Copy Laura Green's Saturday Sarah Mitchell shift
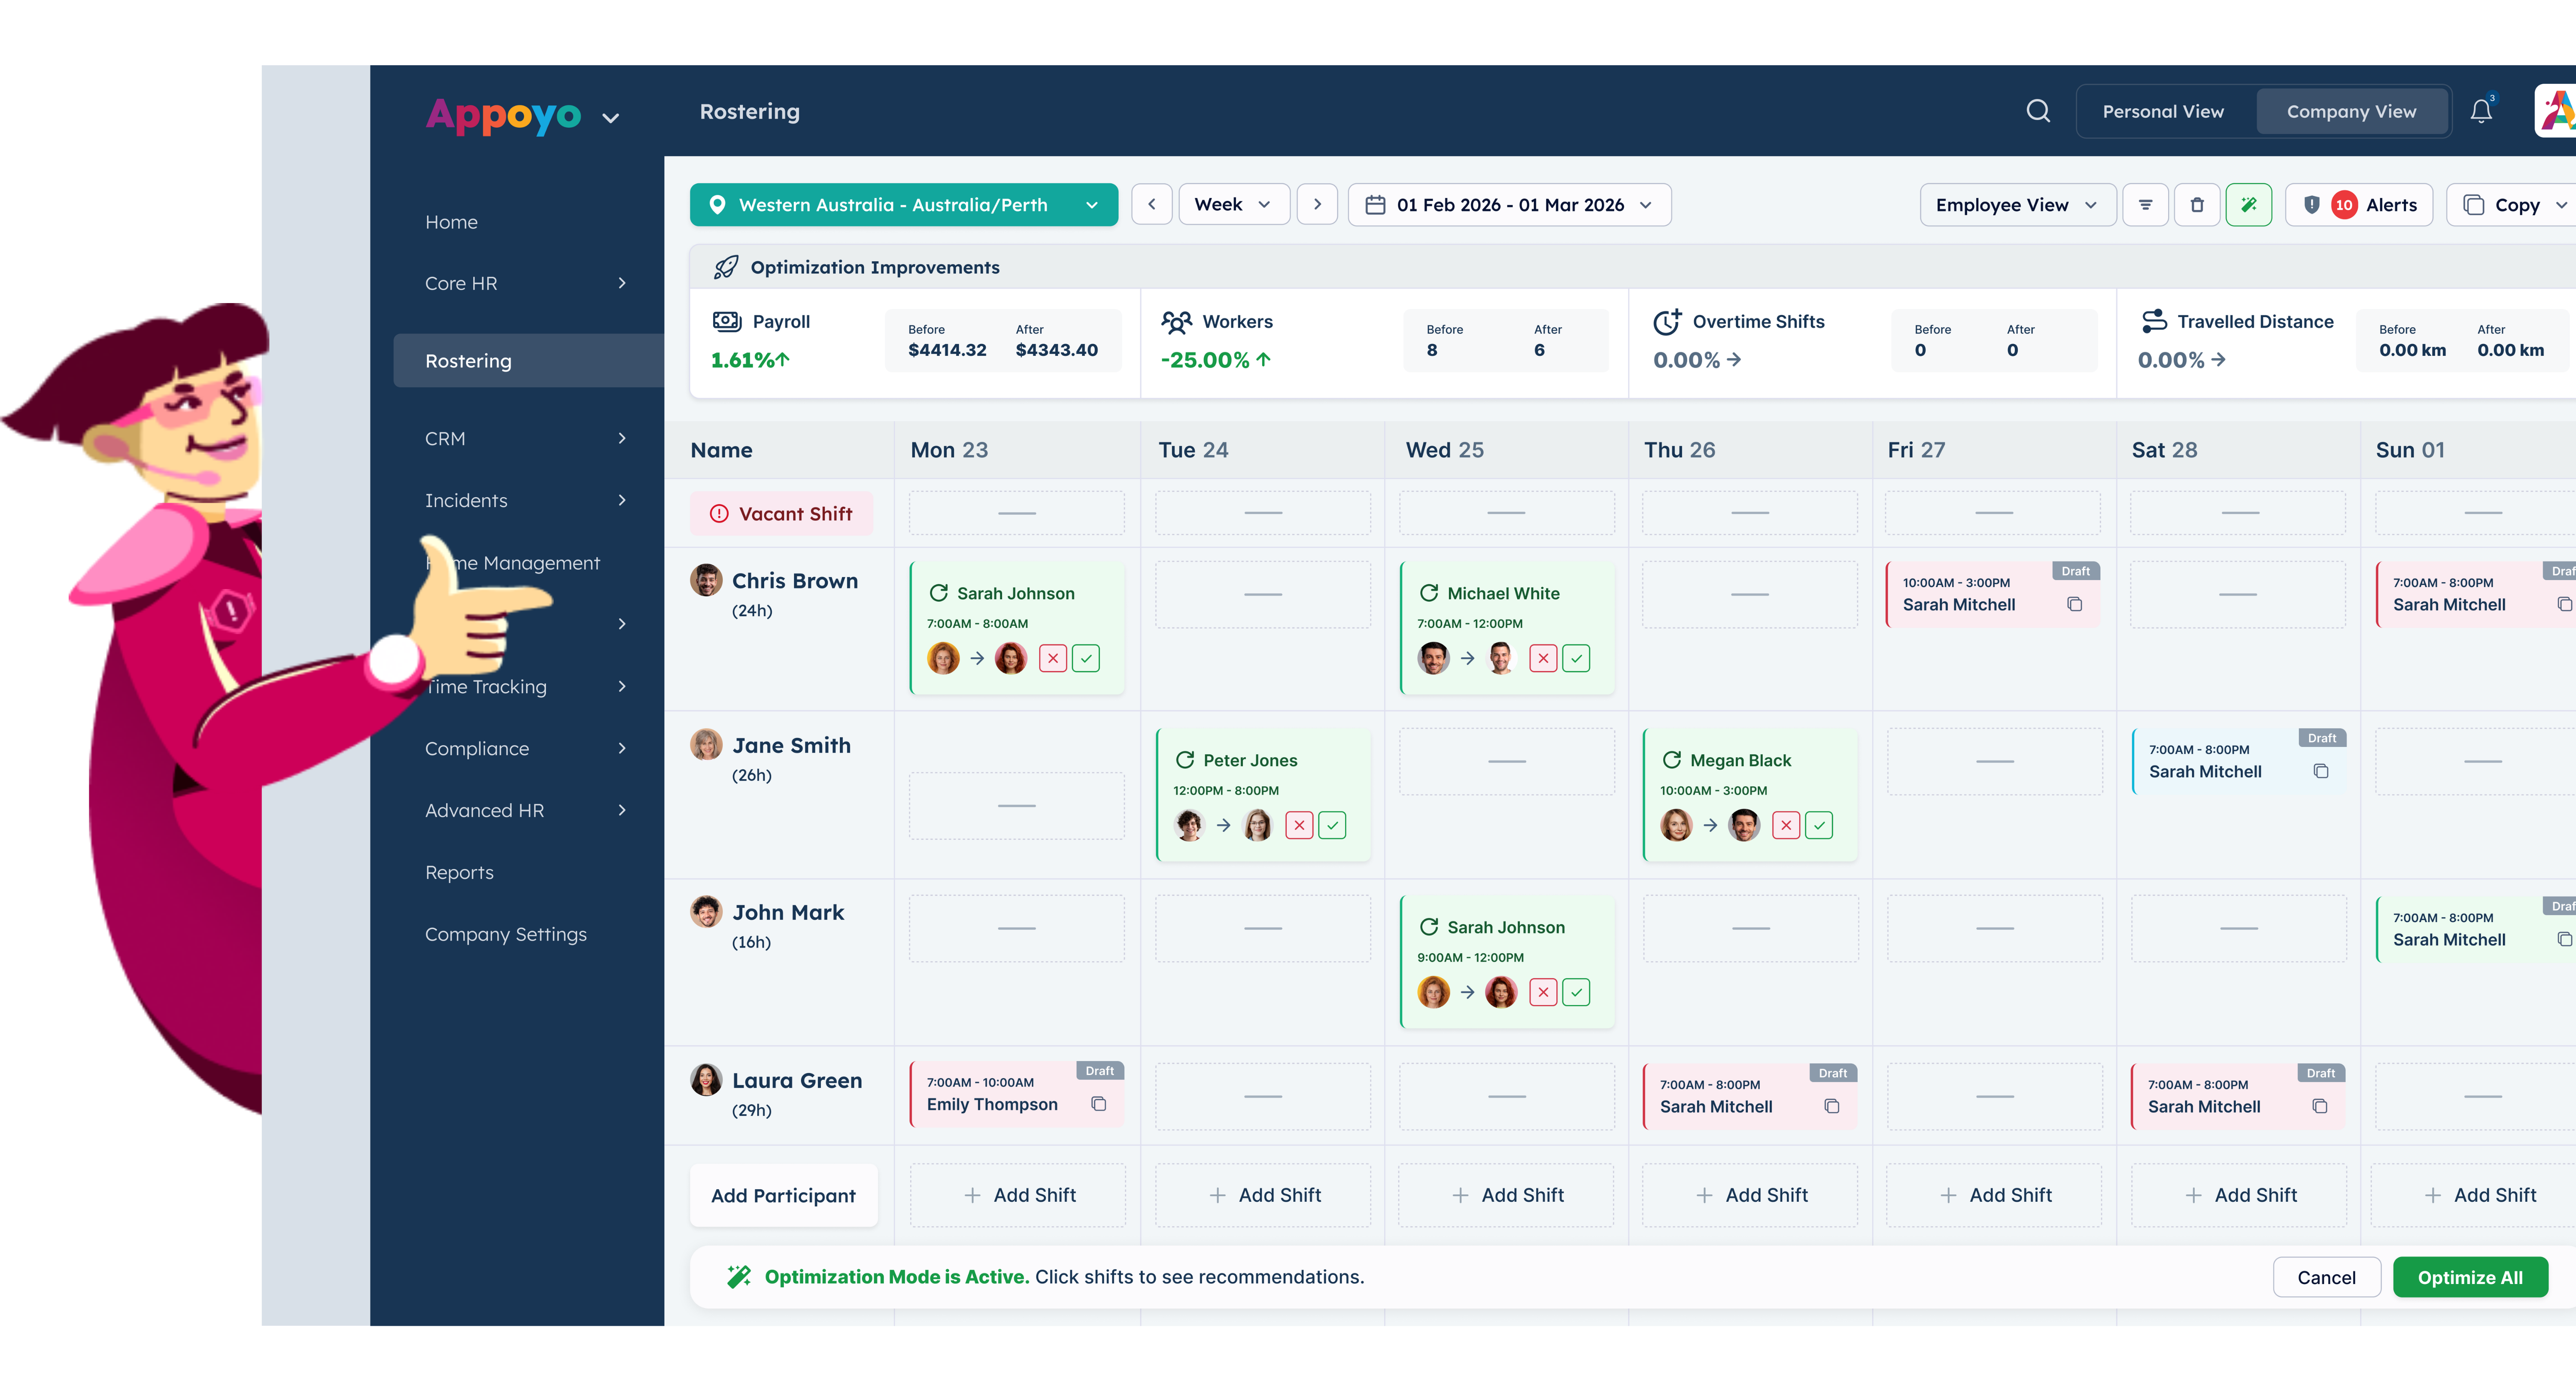The image size is (2576, 1391). click(2320, 1106)
